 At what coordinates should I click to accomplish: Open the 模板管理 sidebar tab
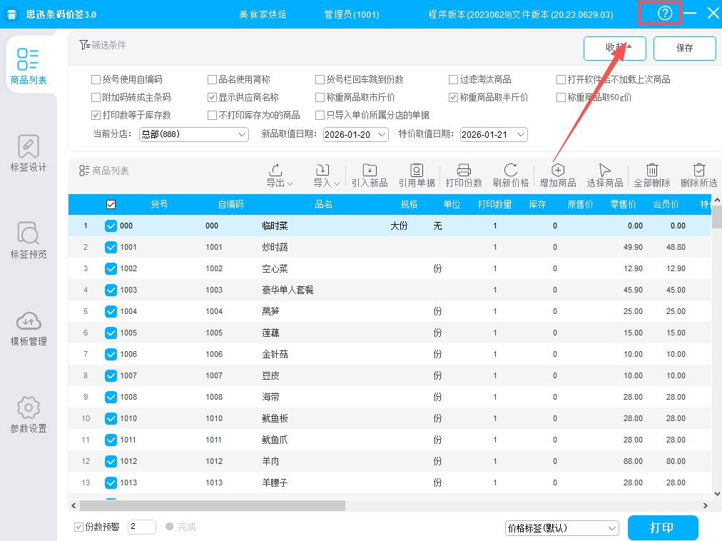29,328
